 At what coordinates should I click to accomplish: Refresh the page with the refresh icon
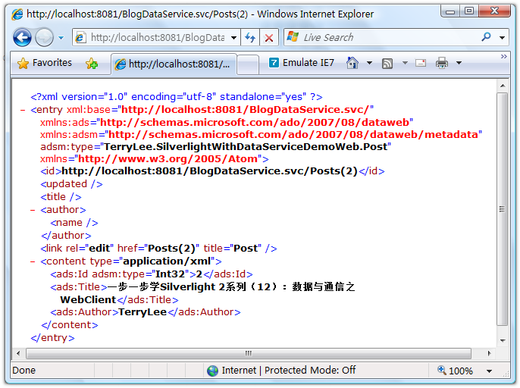[249, 37]
